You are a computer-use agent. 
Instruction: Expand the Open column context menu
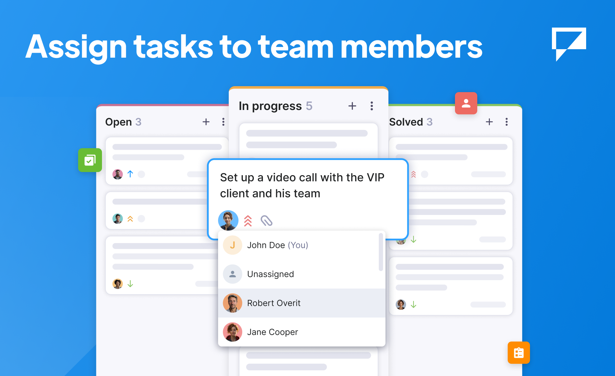point(223,122)
